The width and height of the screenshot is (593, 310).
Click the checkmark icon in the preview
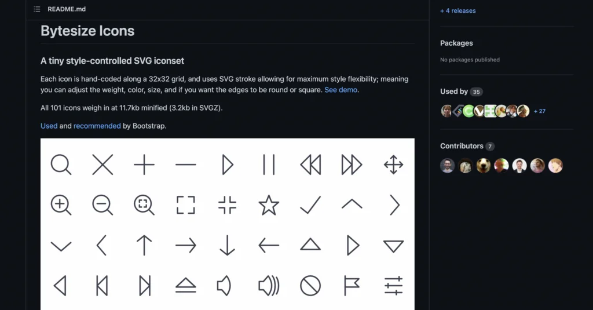click(x=310, y=205)
